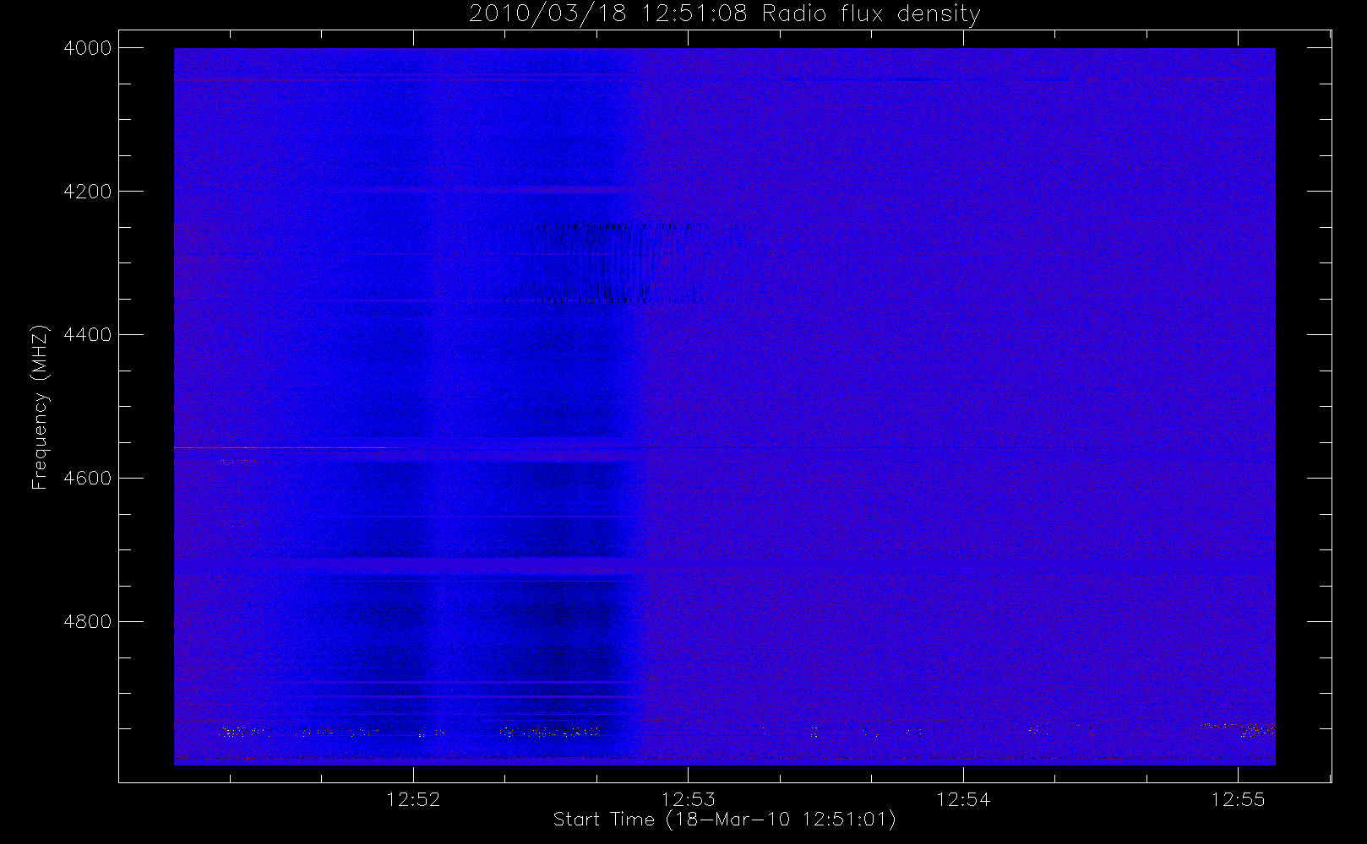
Task: Click the 4800 frequency tick label
Action: pos(87,622)
